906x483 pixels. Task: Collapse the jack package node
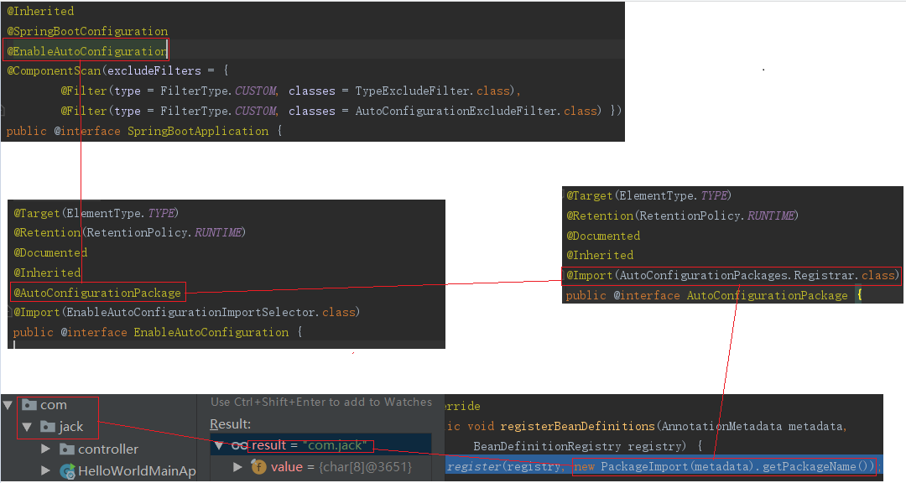coord(27,427)
